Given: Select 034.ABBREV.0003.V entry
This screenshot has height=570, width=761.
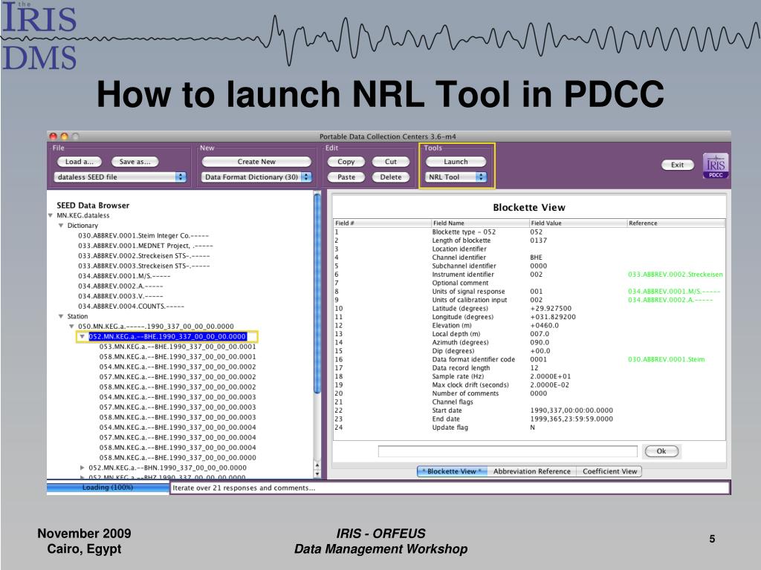Looking at the screenshot, I should tap(120, 296).
